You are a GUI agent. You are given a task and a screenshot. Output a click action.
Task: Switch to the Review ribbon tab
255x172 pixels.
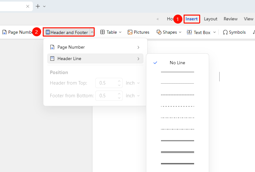[230, 19]
